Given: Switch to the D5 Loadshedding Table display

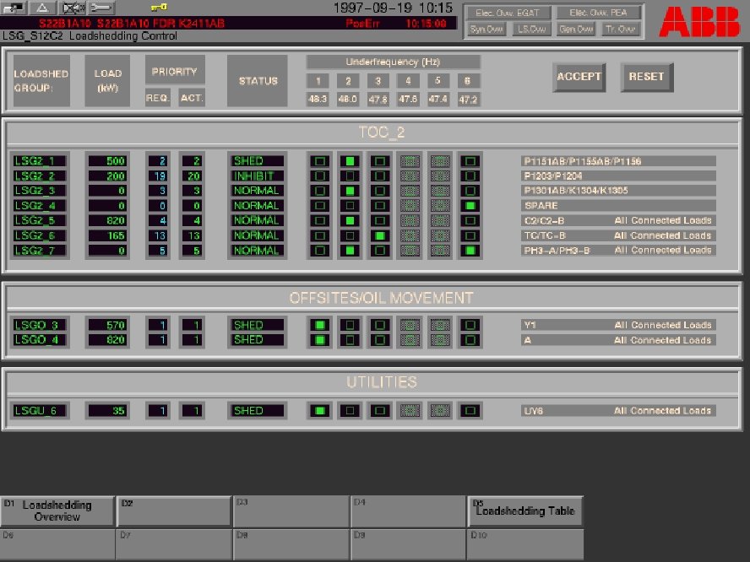Looking at the screenshot, I should point(525,510).
